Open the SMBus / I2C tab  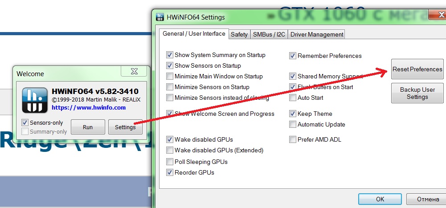269,35
